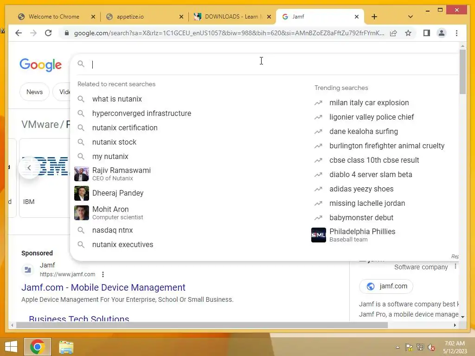This screenshot has width=475, height=356.
Task: Click the horizontal page scrollbar thumb
Action: (x=202, y=325)
